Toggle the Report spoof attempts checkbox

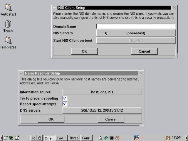click(x=65, y=104)
